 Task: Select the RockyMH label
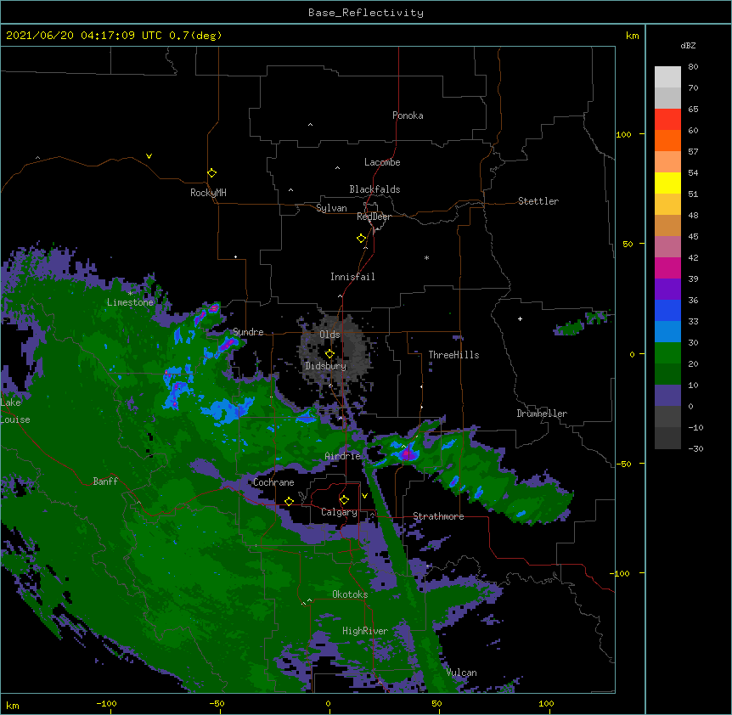(208, 193)
